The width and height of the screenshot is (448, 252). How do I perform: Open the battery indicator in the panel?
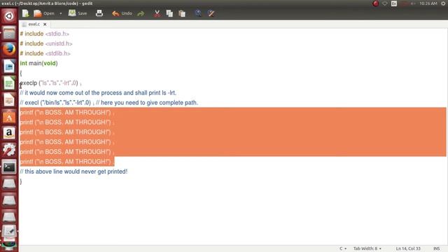click(x=404, y=3)
